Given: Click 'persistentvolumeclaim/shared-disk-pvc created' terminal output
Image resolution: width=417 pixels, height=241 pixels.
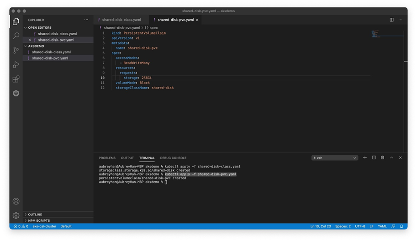Looking at the screenshot, I should click(x=143, y=178).
